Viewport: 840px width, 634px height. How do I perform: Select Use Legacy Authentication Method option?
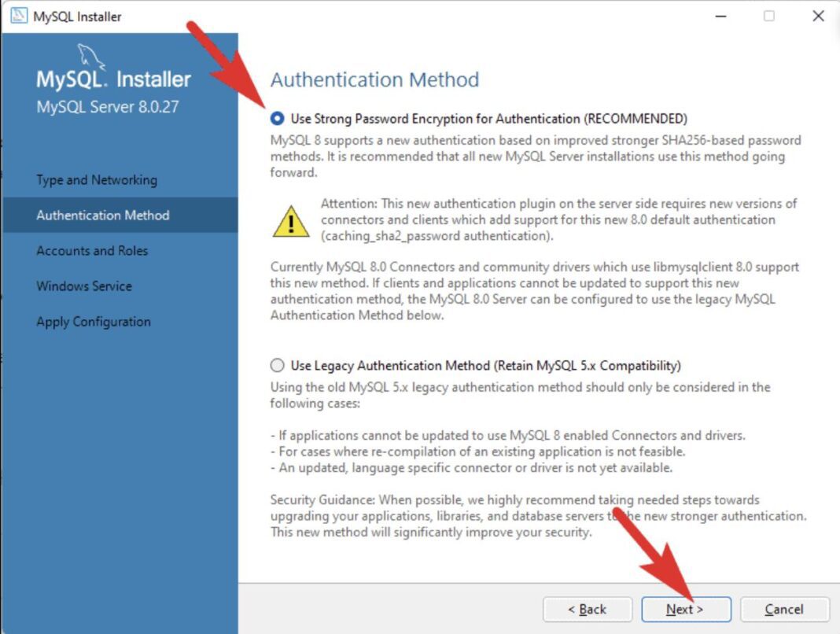277,366
